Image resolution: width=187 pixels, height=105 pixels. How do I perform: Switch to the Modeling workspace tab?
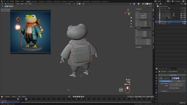[34, 1]
